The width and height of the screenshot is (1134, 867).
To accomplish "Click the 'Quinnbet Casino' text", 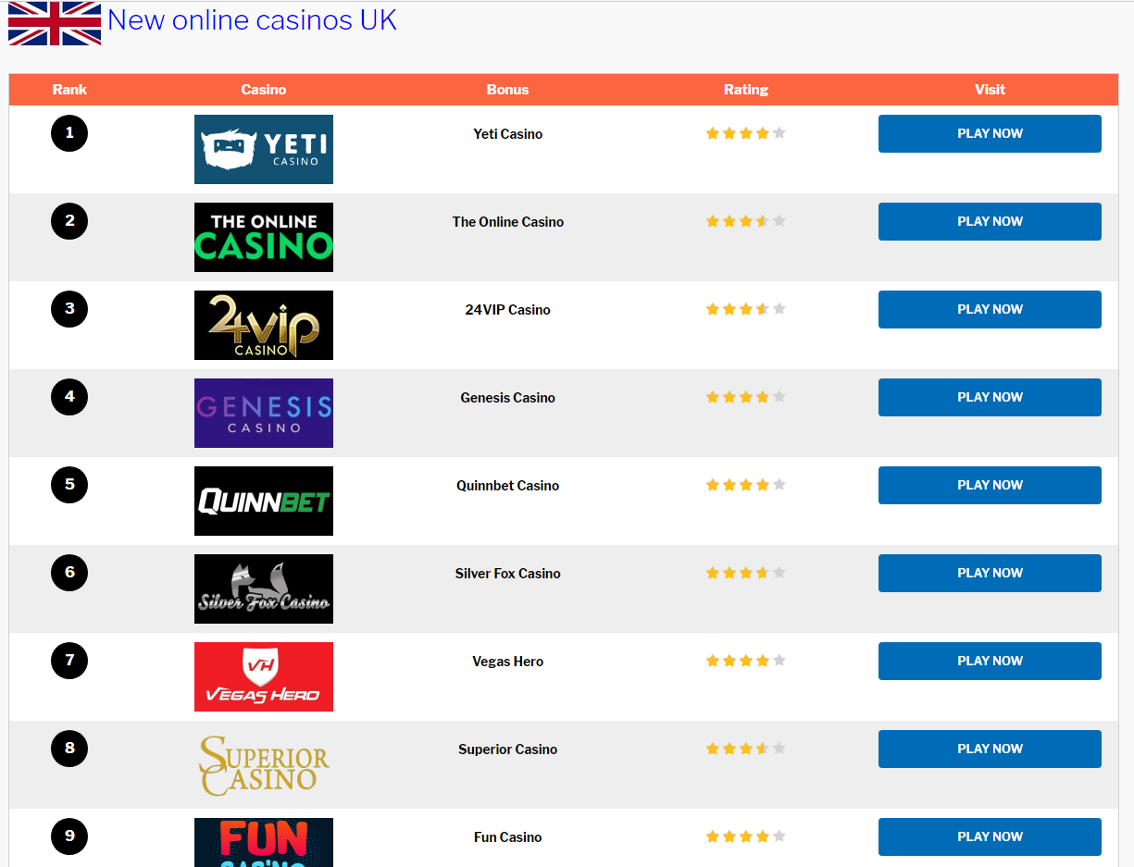I will (x=508, y=486).
